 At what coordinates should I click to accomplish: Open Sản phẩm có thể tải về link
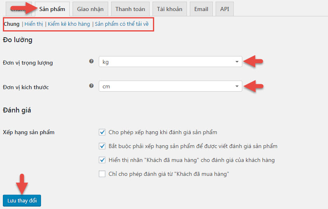121,24
